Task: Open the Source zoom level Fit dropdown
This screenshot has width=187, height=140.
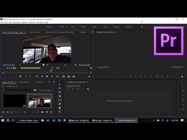Action: [x=23, y=65]
